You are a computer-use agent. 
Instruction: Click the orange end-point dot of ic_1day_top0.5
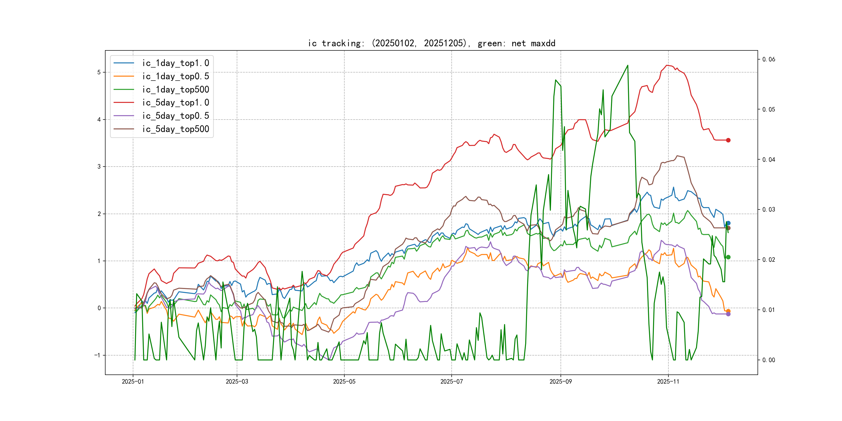728,311
